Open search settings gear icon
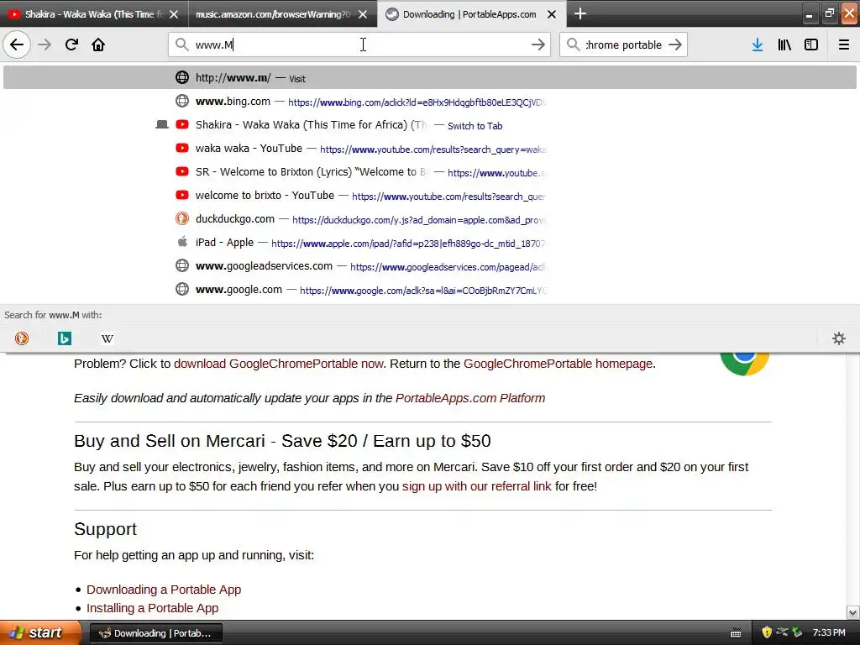The height and width of the screenshot is (645, 860). click(839, 338)
